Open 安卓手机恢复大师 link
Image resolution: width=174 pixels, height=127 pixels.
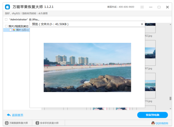click(49, 123)
